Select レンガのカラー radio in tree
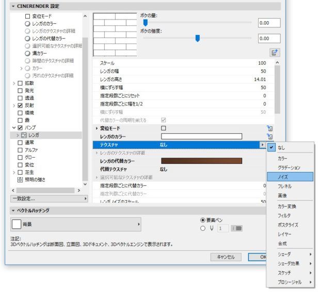 click(27, 24)
